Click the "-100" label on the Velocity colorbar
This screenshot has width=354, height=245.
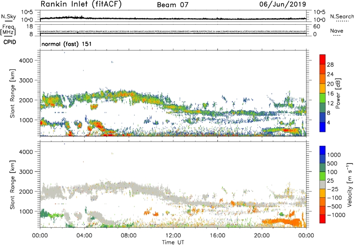coord(334,198)
